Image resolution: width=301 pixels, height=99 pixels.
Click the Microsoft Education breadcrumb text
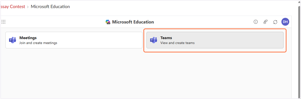tap(50, 7)
